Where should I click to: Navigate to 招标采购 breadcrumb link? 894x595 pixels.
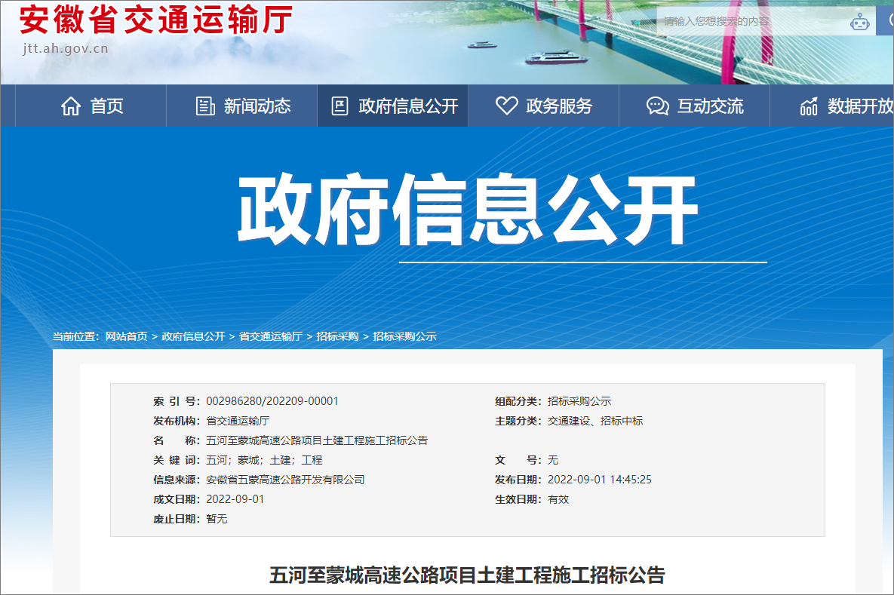(337, 336)
